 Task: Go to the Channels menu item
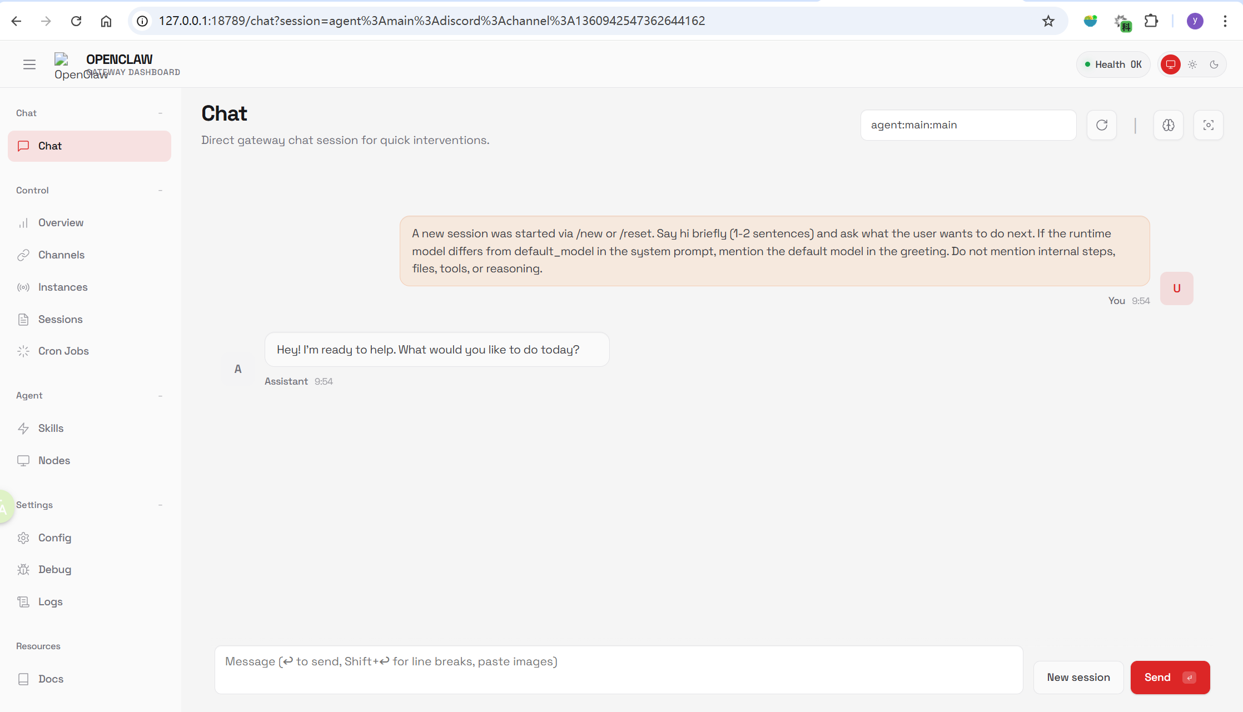pos(61,255)
